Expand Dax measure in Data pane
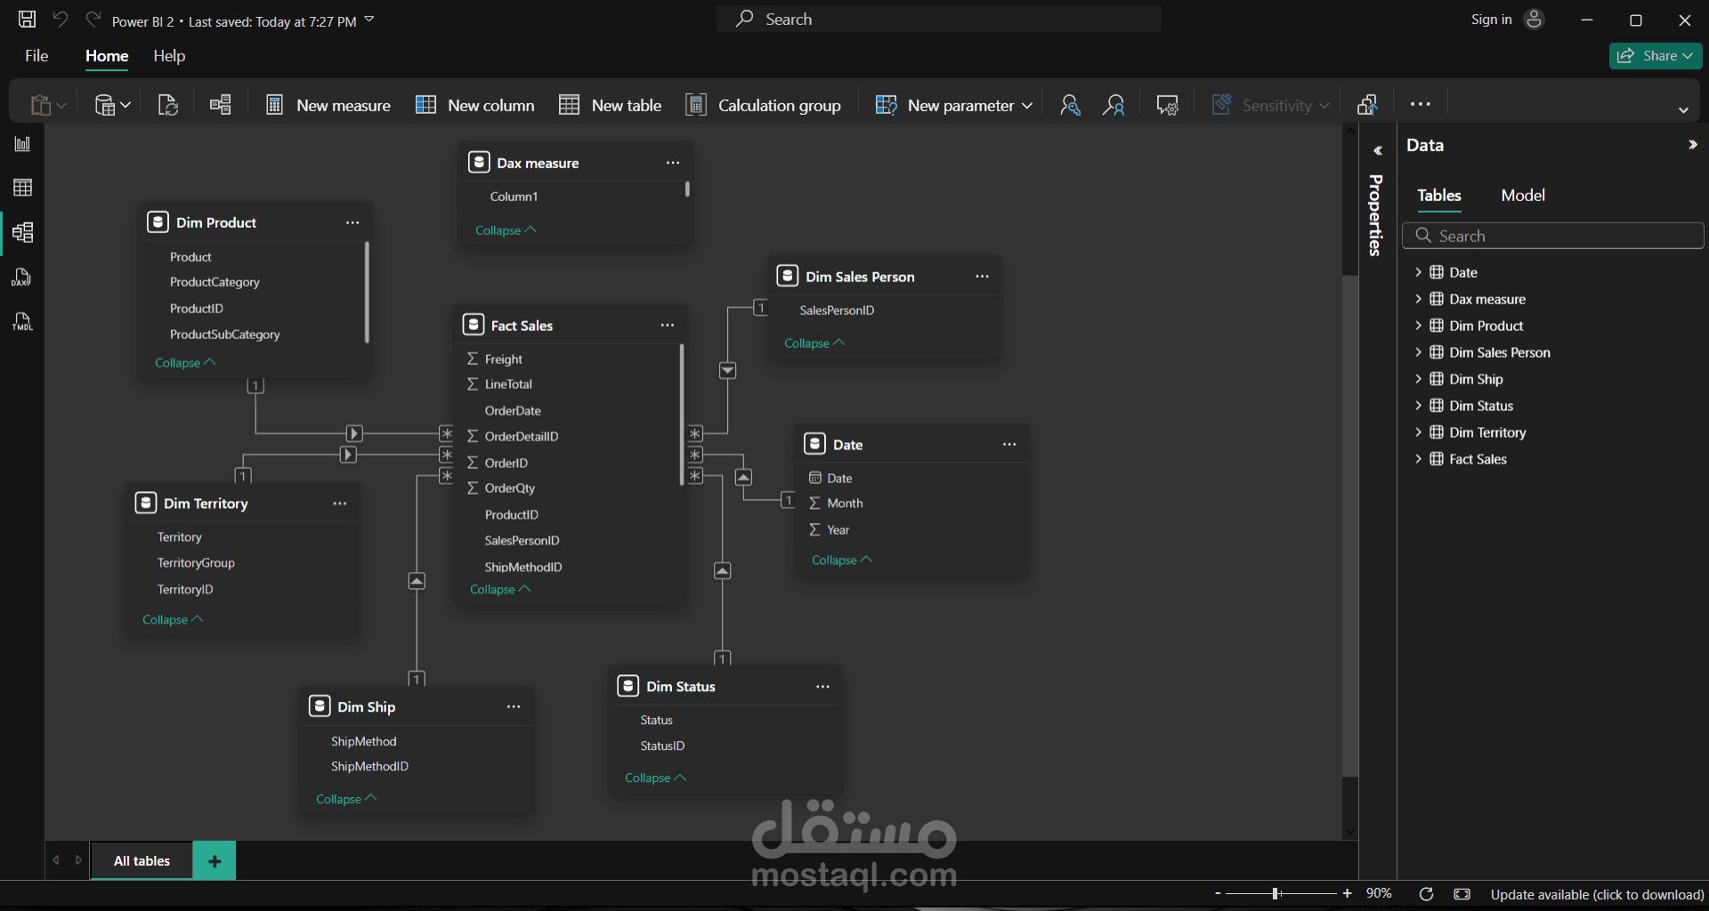Screen dimensions: 1709x911 (1418, 299)
